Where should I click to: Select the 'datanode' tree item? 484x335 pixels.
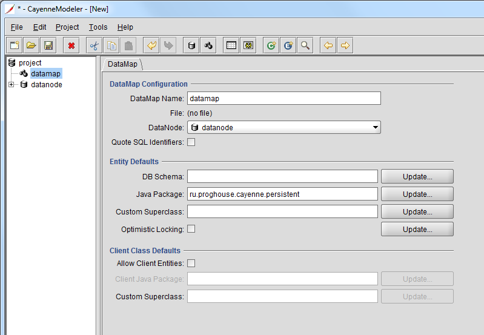pyautogui.click(x=47, y=85)
